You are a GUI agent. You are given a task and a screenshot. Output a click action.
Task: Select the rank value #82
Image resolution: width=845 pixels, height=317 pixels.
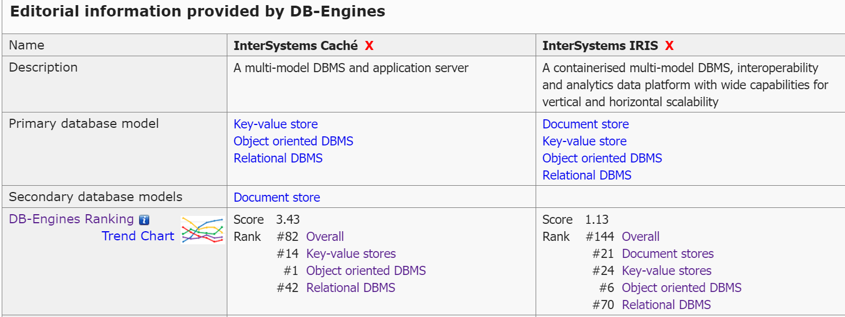(x=288, y=237)
